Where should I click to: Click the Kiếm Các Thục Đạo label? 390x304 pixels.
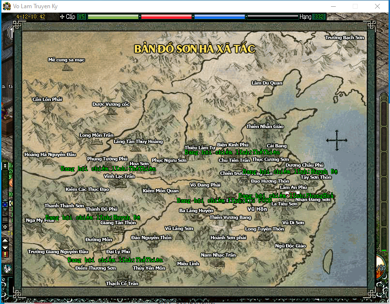87,189
